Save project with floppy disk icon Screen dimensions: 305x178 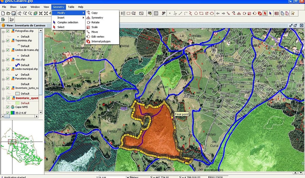(13, 13)
